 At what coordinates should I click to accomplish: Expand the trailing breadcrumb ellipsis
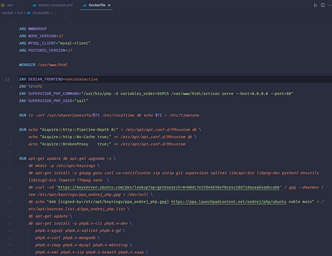tap(55, 13)
